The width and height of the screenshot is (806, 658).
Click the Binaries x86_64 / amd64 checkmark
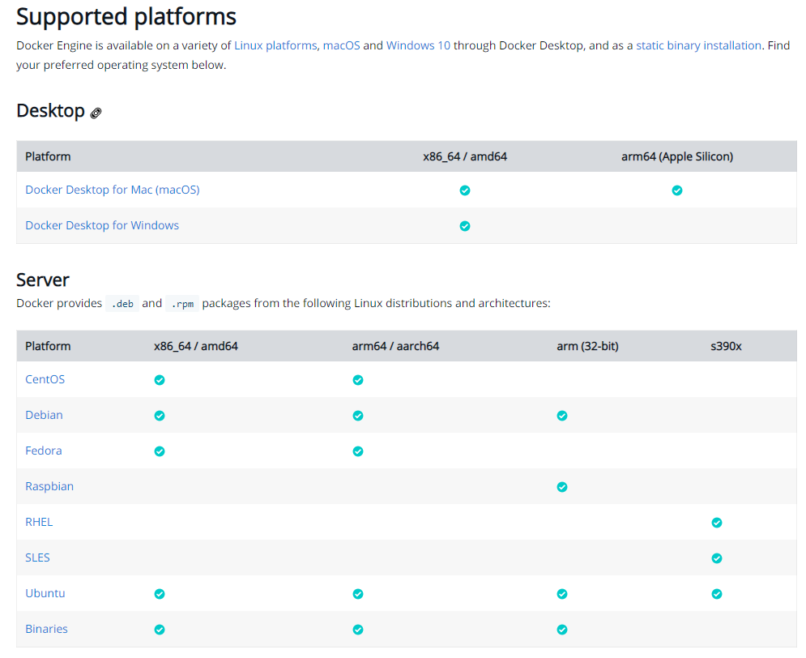(x=160, y=630)
